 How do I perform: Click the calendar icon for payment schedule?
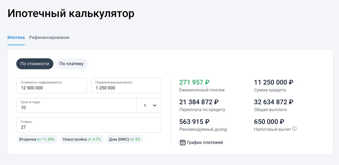pos(182,143)
